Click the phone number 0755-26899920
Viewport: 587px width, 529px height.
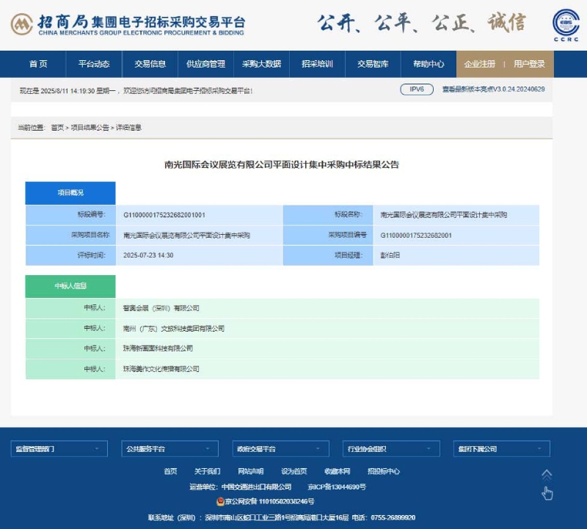point(393,518)
